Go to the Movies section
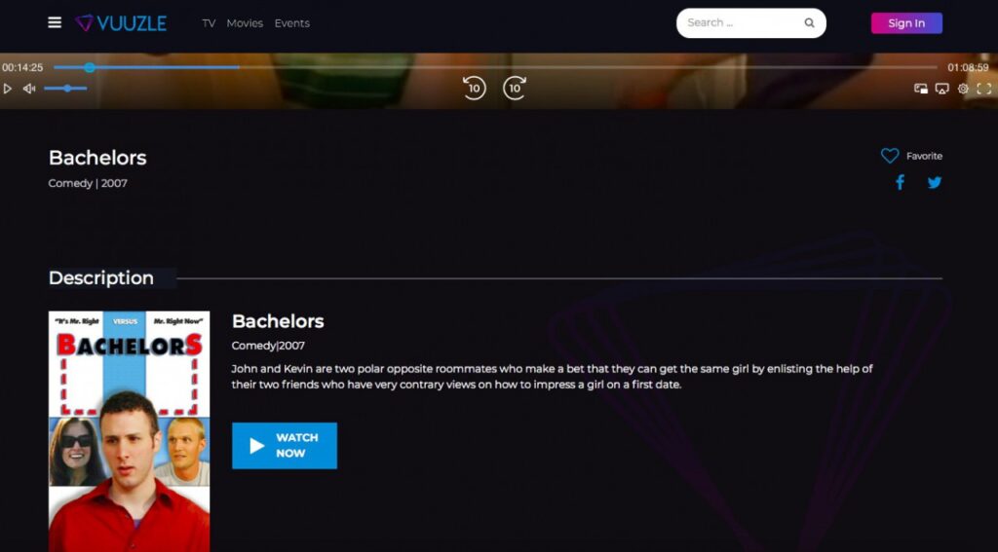This screenshot has height=552, width=998. 245,23
